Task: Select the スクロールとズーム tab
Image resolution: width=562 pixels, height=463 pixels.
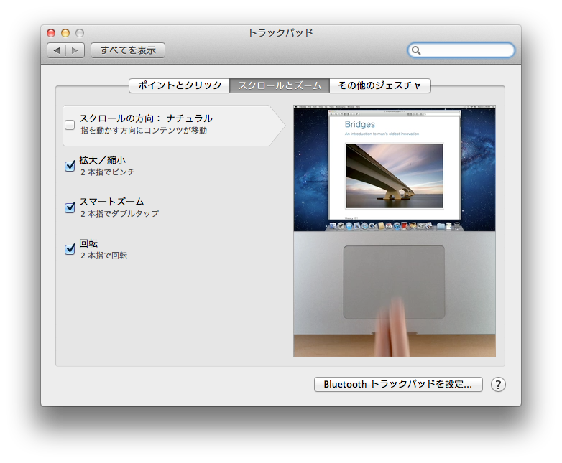Action: [x=279, y=85]
